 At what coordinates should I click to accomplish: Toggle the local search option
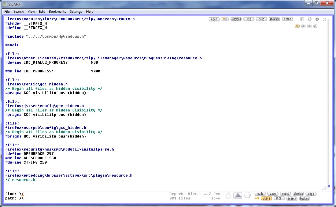[x=279, y=198]
